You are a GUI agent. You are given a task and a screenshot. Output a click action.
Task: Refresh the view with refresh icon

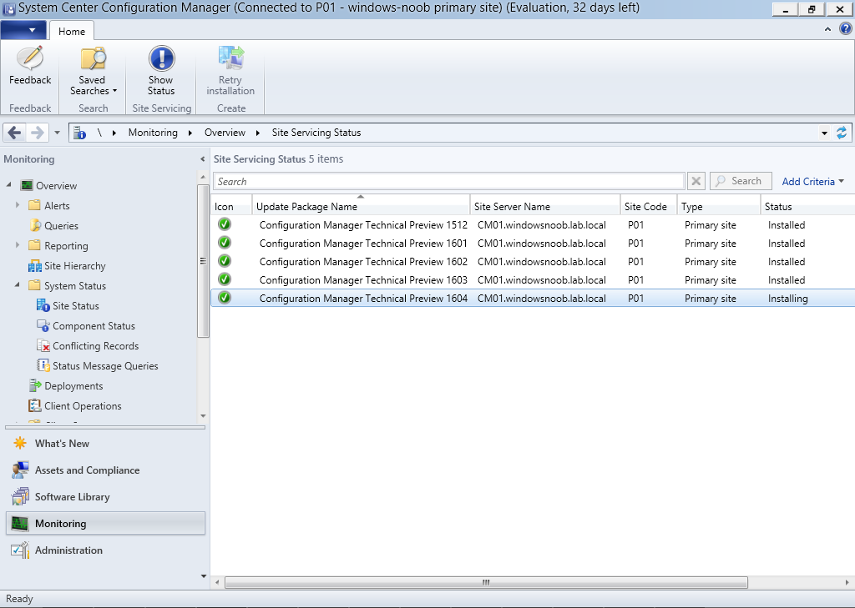tap(842, 133)
